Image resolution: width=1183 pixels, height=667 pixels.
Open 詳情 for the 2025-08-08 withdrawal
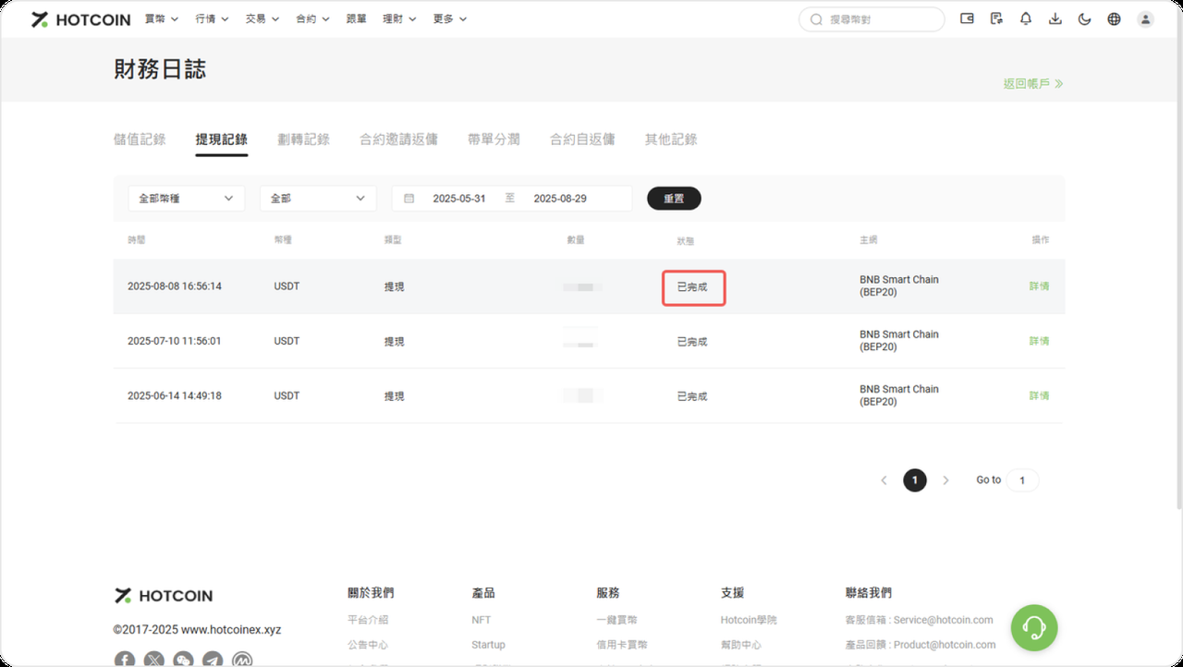(1039, 286)
